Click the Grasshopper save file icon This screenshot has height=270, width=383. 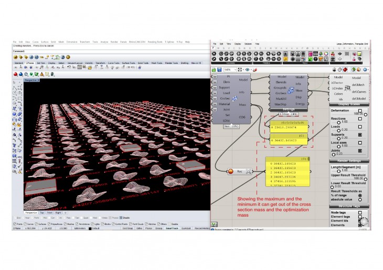point(220,70)
